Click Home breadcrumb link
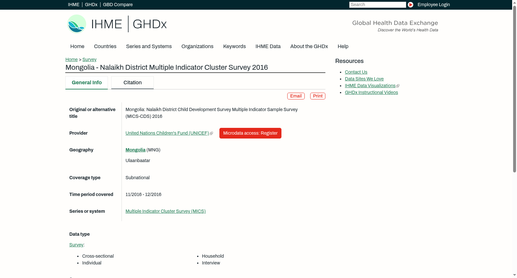This screenshot has height=278, width=517. (x=71, y=59)
